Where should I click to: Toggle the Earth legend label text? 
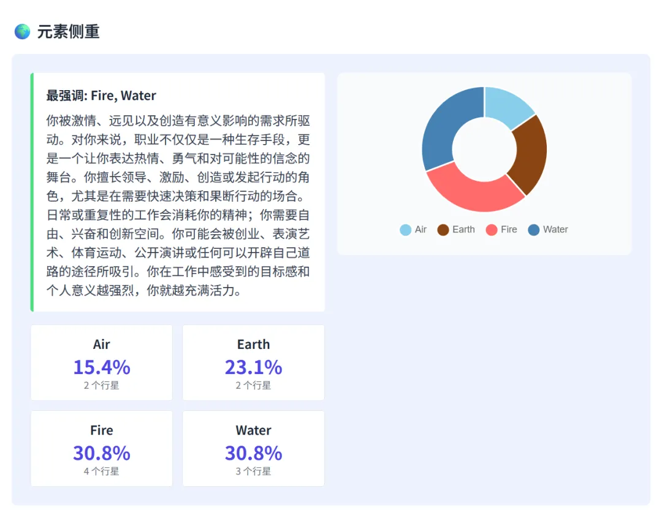coord(463,229)
